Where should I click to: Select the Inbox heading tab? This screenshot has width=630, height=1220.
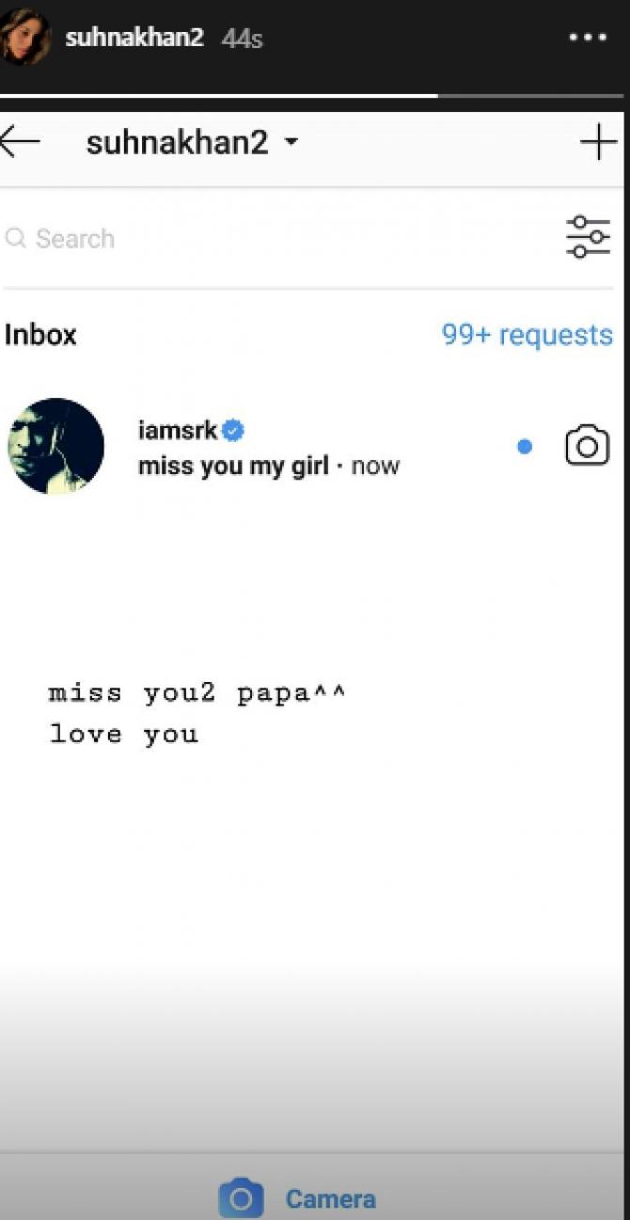pos(40,335)
